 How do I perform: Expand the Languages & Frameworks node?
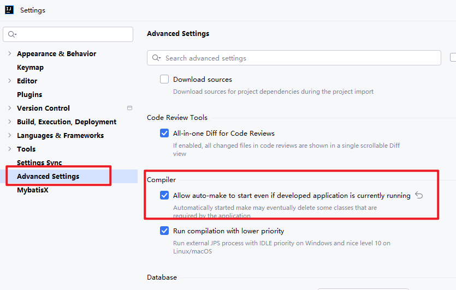tap(9, 135)
